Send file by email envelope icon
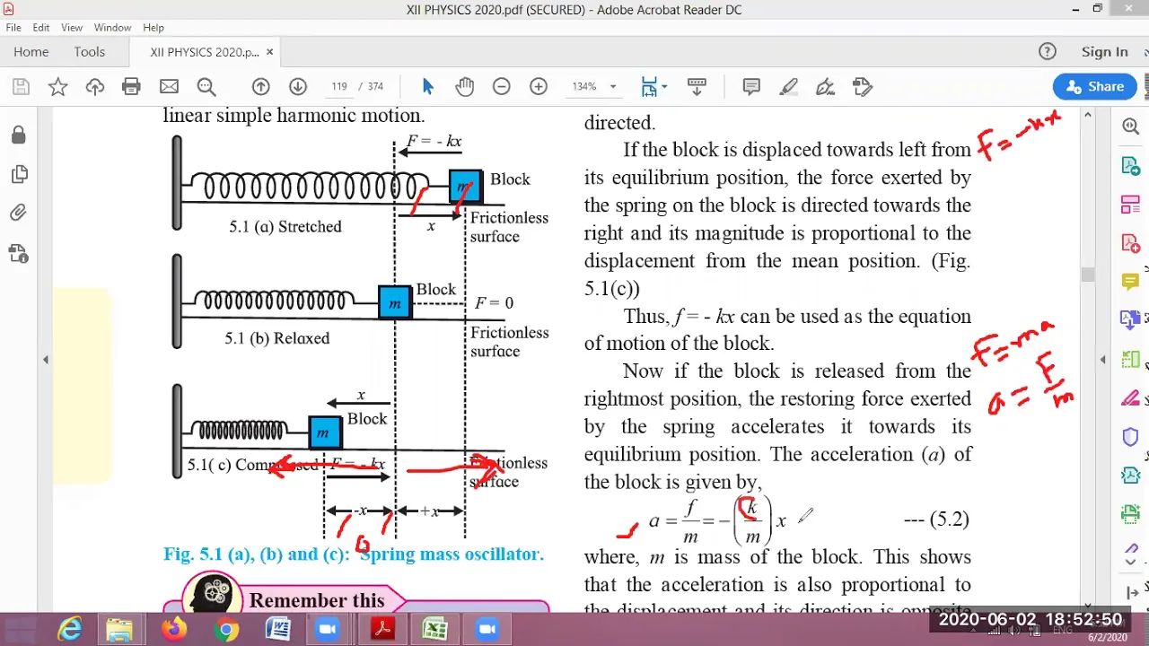1149x646 pixels. [169, 87]
